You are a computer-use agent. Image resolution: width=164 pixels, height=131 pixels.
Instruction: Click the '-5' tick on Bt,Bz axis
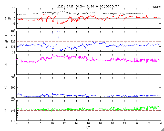click(14, 24)
